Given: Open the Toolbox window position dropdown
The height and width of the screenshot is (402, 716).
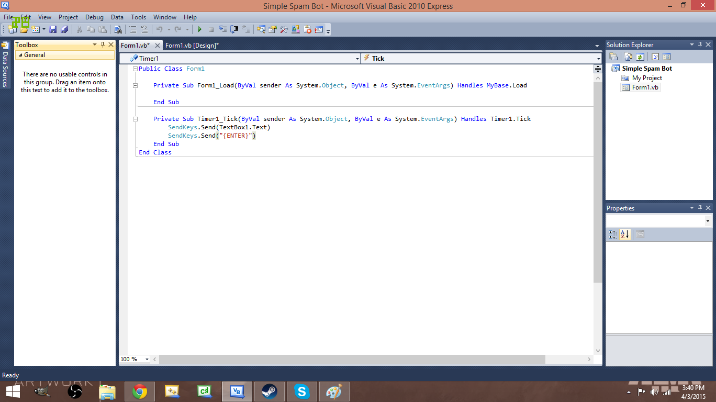Looking at the screenshot, I should (x=95, y=45).
